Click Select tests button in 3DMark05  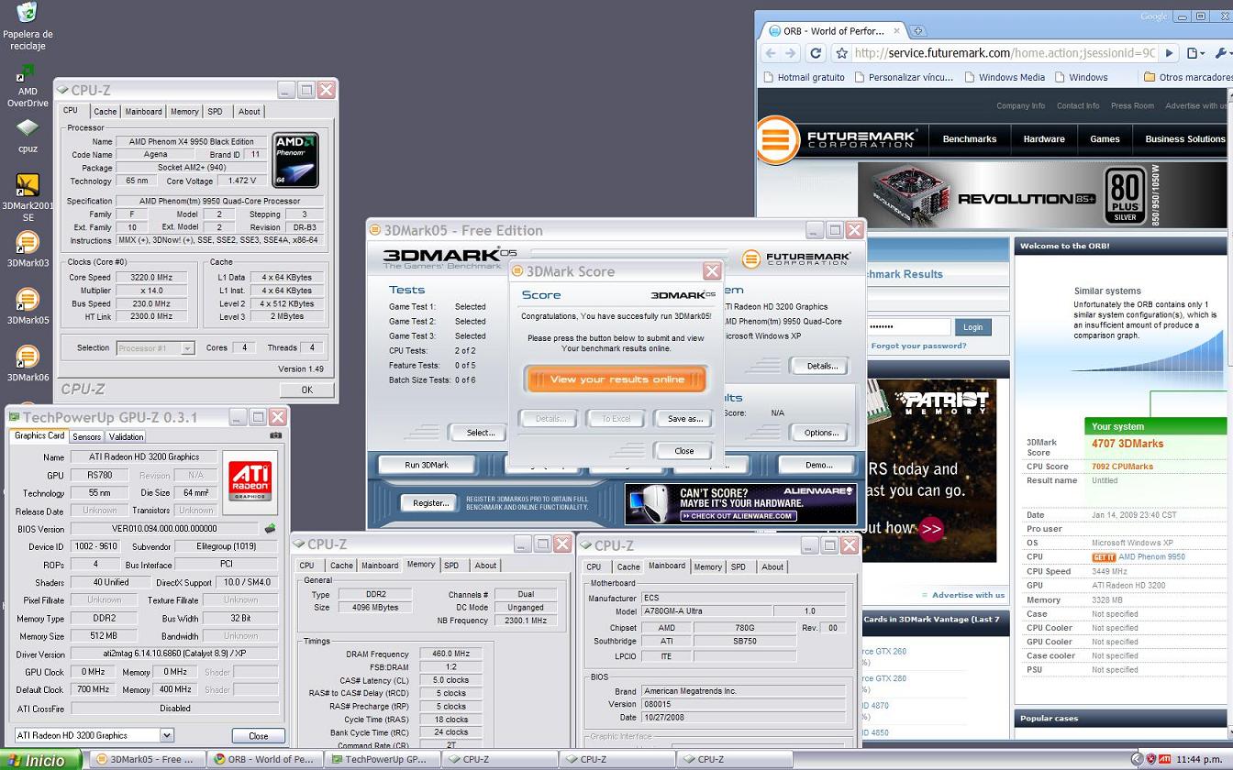(480, 433)
